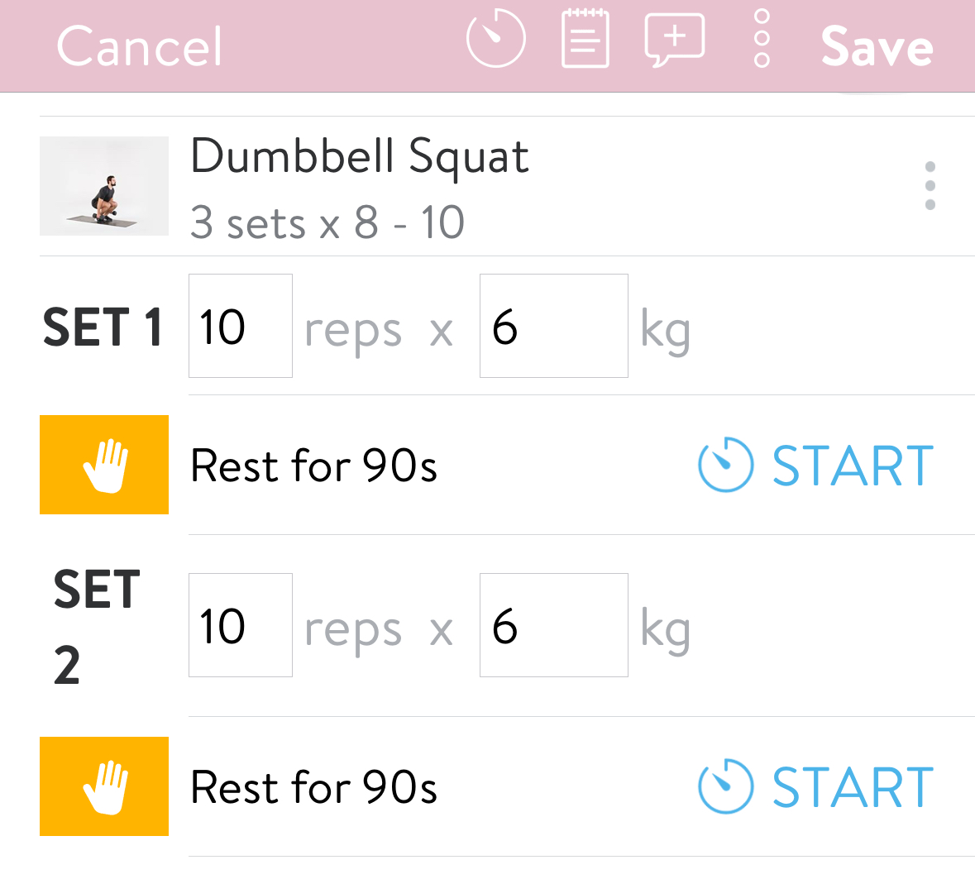Open the header three-dot overflow menu

click(762, 39)
